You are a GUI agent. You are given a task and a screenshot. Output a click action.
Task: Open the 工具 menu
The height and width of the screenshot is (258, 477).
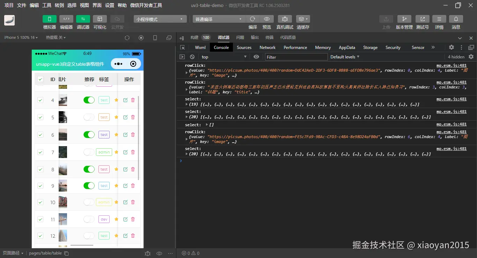coord(47,5)
